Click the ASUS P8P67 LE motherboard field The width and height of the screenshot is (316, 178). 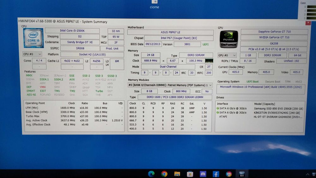point(171,32)
